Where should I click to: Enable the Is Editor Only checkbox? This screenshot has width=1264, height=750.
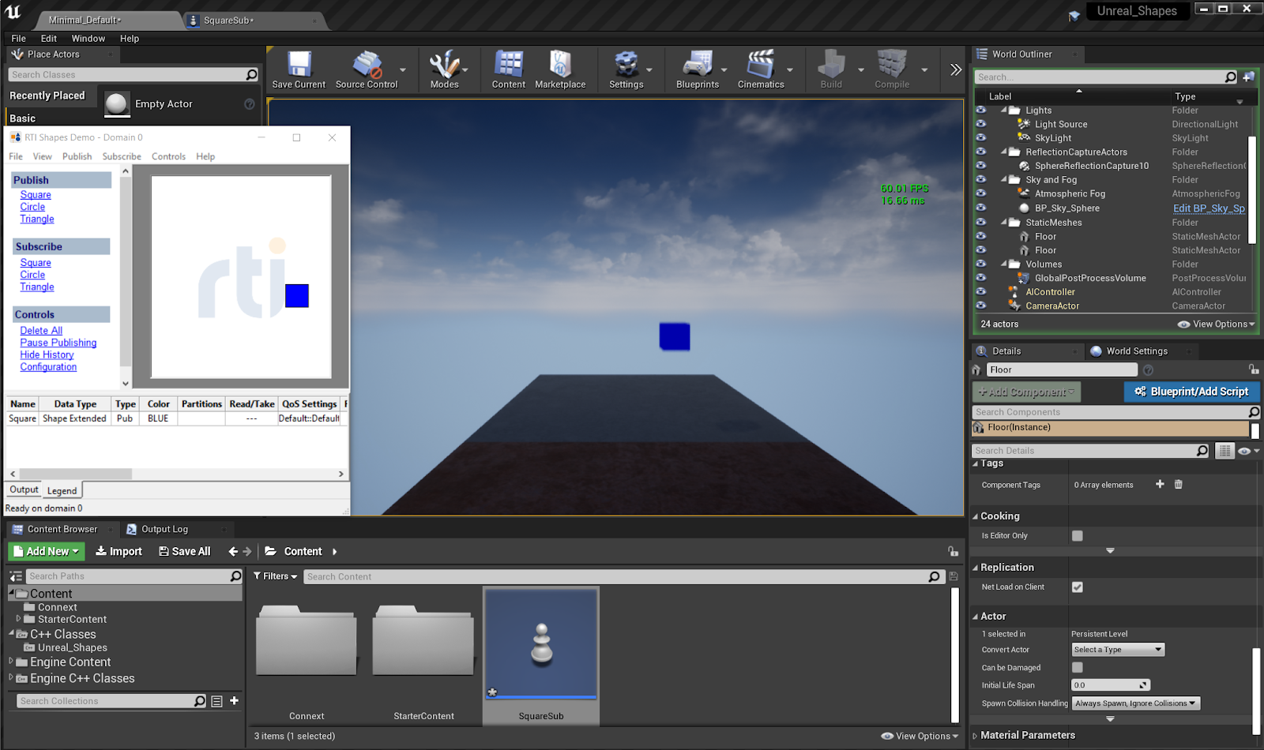point(1077,535)
